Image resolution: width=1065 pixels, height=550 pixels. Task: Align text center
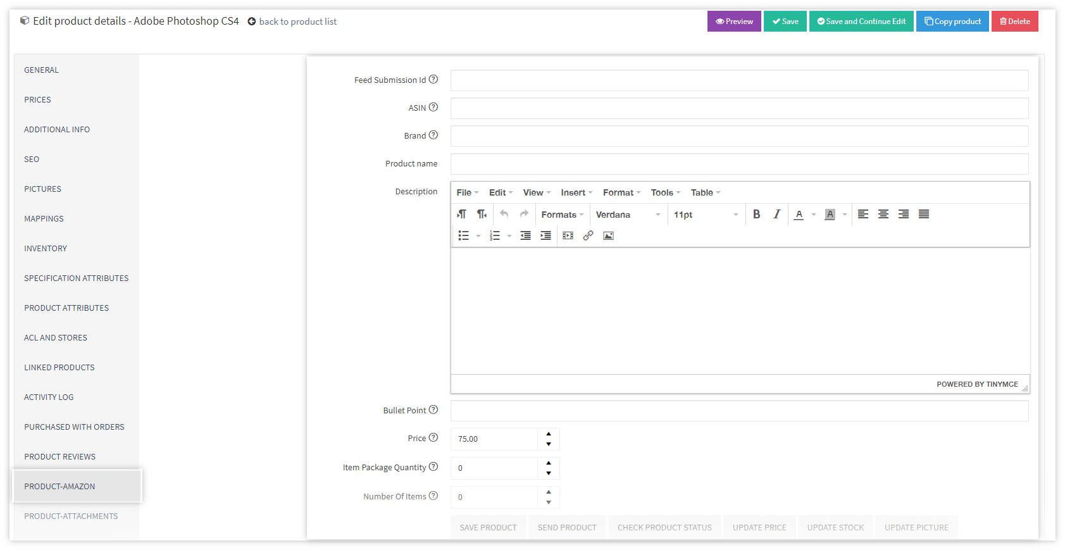[883, 214]
